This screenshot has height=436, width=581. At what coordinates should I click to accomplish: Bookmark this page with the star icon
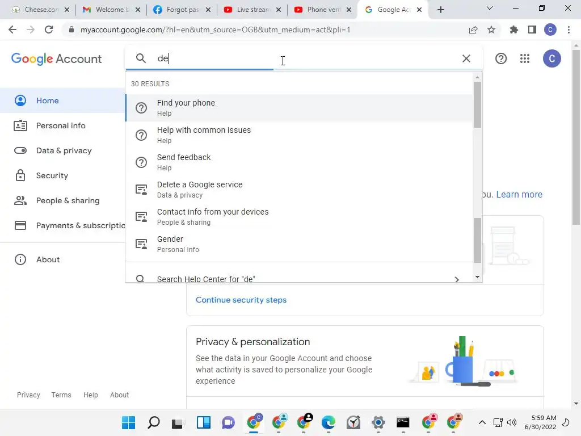(491, 30)
